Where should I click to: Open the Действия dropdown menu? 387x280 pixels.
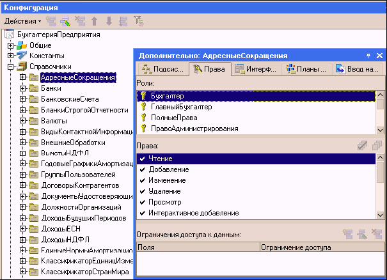[x=22, y=21]
